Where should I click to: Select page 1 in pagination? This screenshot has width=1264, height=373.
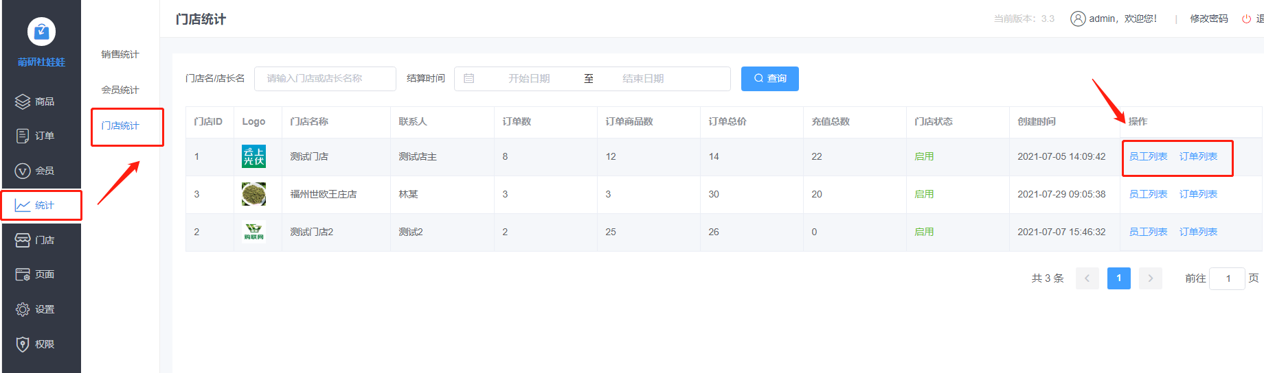[x=1118, y=278]
